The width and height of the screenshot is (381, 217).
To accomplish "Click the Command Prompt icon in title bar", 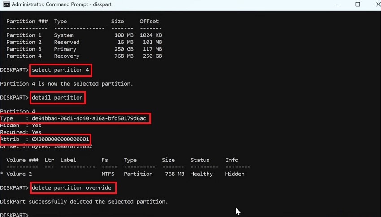I will [6, 4].
